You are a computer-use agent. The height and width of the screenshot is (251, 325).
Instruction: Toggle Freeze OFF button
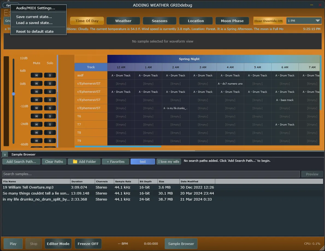point(88,244)
